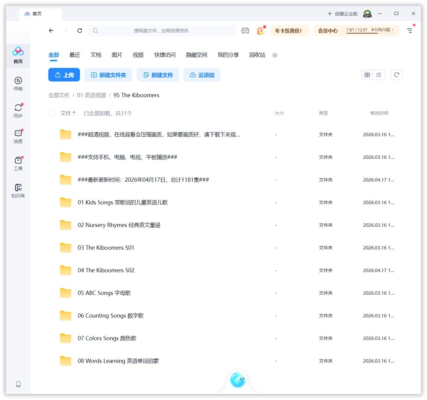Image resolution: width=427 pixels, height=400 pixels.
Task: Switch to grid view layout
Action: 367,75
